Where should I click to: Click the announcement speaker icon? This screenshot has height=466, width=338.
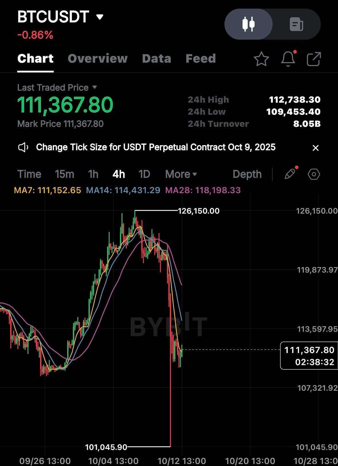click(23, 147)
